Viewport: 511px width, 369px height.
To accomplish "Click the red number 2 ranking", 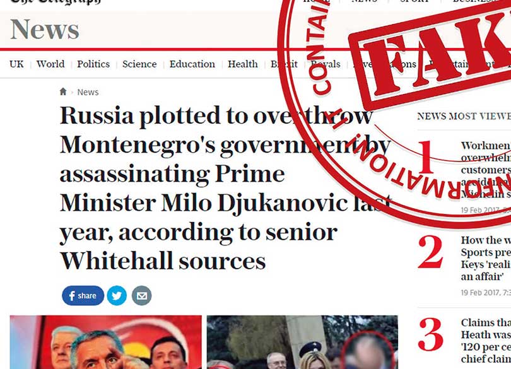I will [x=430, y=252].
